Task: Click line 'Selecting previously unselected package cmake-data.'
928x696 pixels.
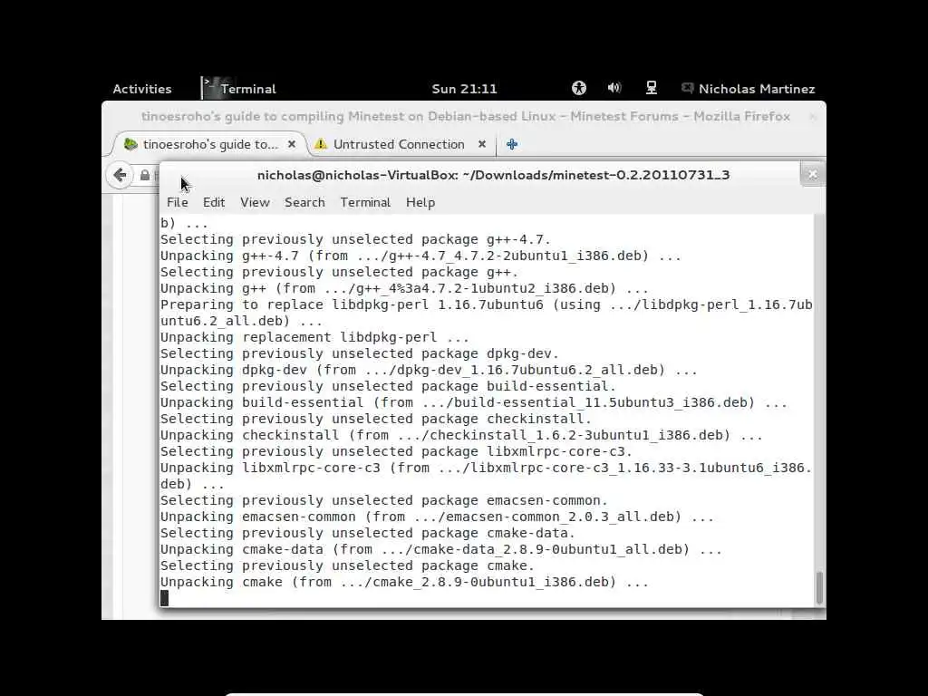Action: pos(368,533)
